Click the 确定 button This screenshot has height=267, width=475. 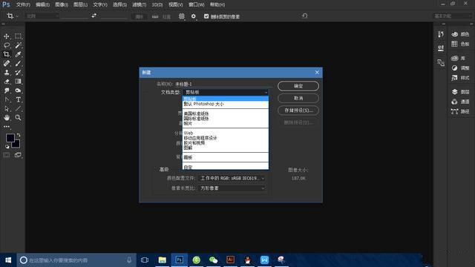coord(298,86)
